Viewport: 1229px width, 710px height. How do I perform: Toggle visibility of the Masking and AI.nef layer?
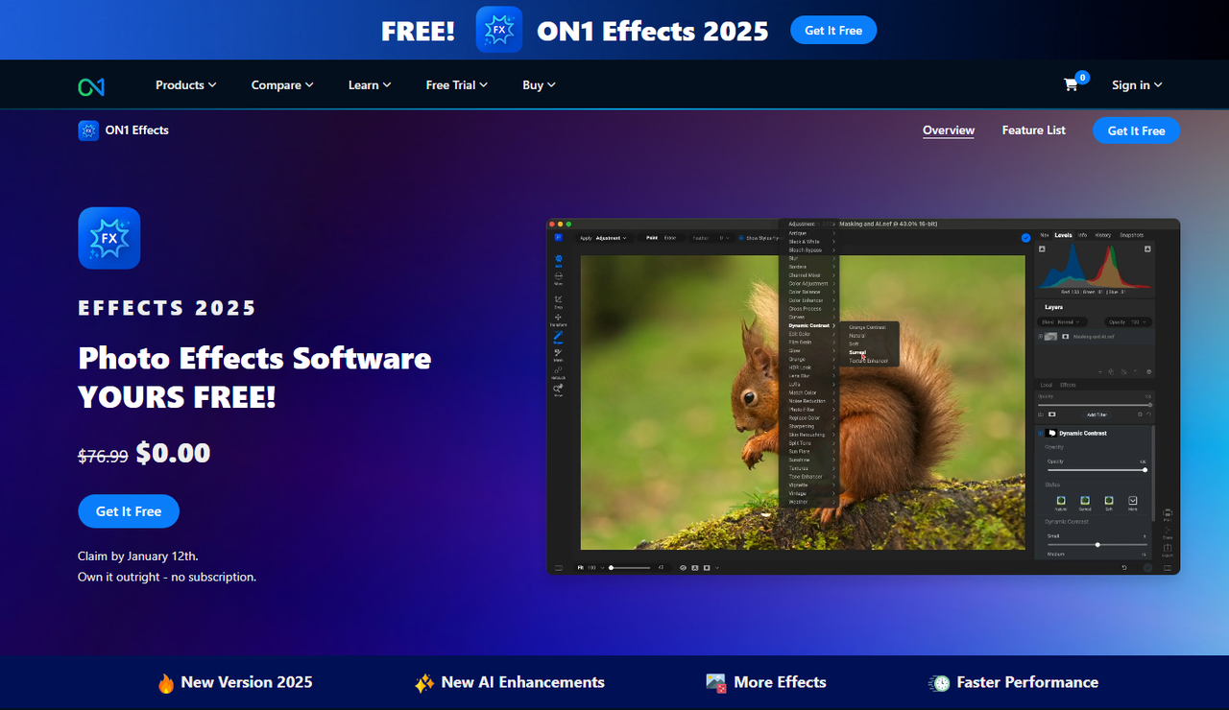(x=1040, y=337)
